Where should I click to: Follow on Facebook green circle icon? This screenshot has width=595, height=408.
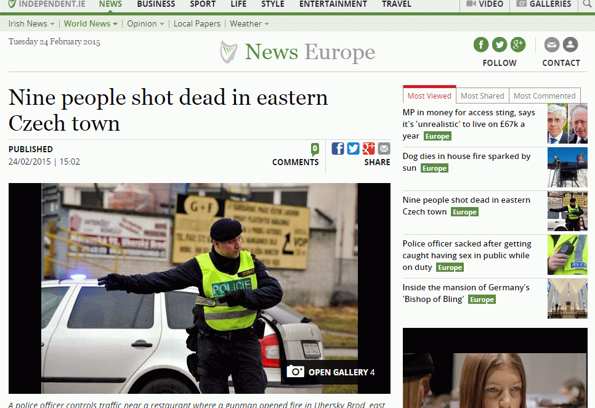[x=481, y=45]
